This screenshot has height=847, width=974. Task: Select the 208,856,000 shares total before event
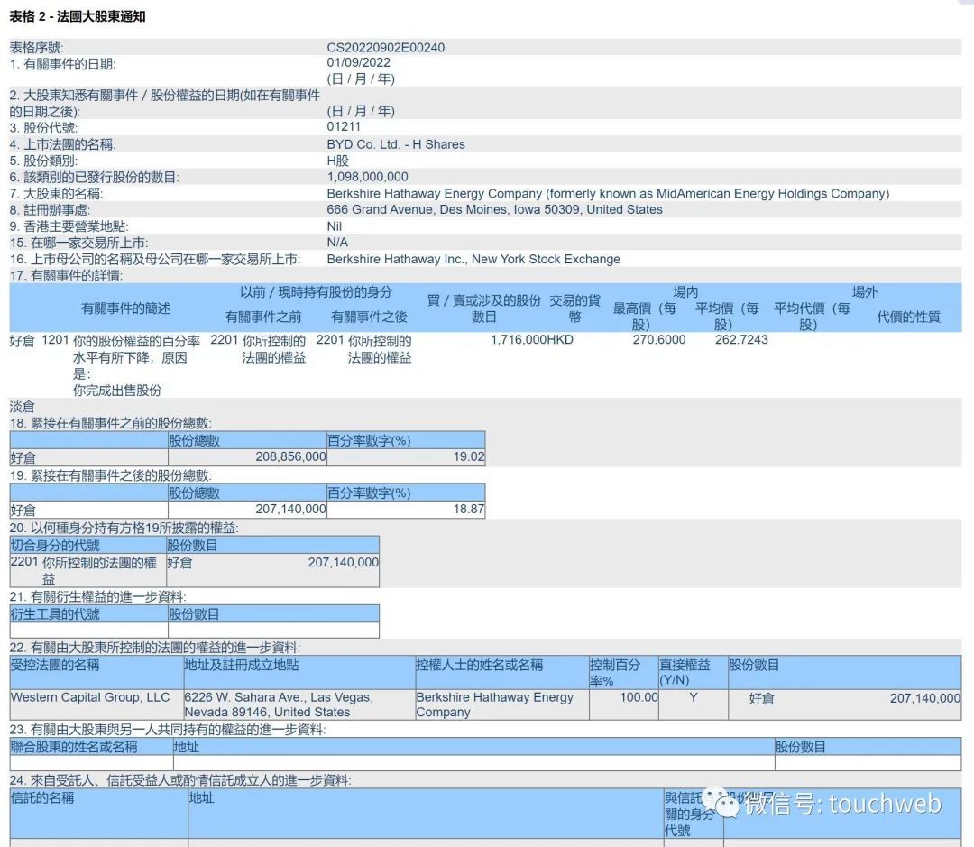(x=290, y=457)
